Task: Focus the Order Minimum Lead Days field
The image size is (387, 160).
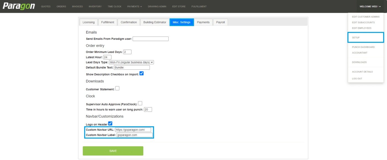Action: pos(127,52)
